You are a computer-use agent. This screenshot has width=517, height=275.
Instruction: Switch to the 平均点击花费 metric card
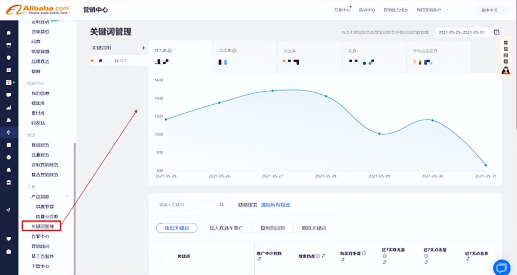(x=439, y=56)
